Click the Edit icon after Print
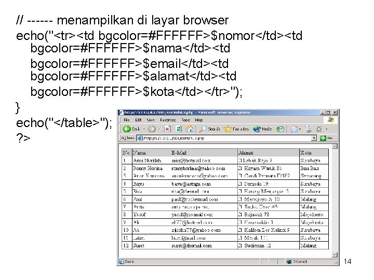374x280 pixels. (x=319, y=129)
